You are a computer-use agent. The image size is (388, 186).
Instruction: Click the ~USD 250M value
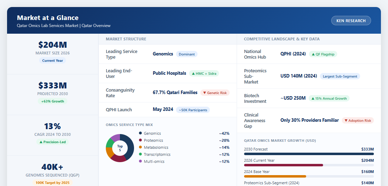[x=293, y=98]
